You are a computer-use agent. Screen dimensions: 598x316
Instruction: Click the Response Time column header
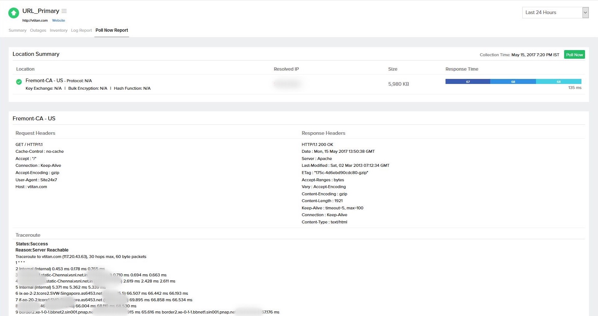click(461, 69)
